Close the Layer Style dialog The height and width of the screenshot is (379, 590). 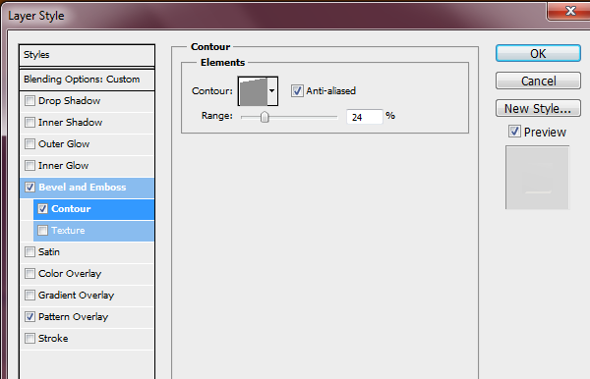point(569,11)
